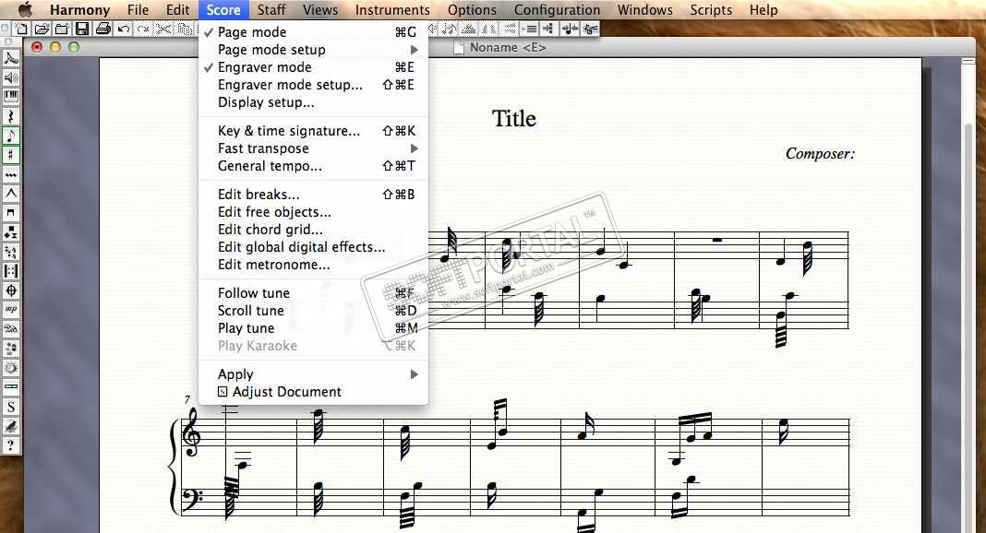Open the Options menu
This screenshot has width=986, height=533.
coord(473,10)
